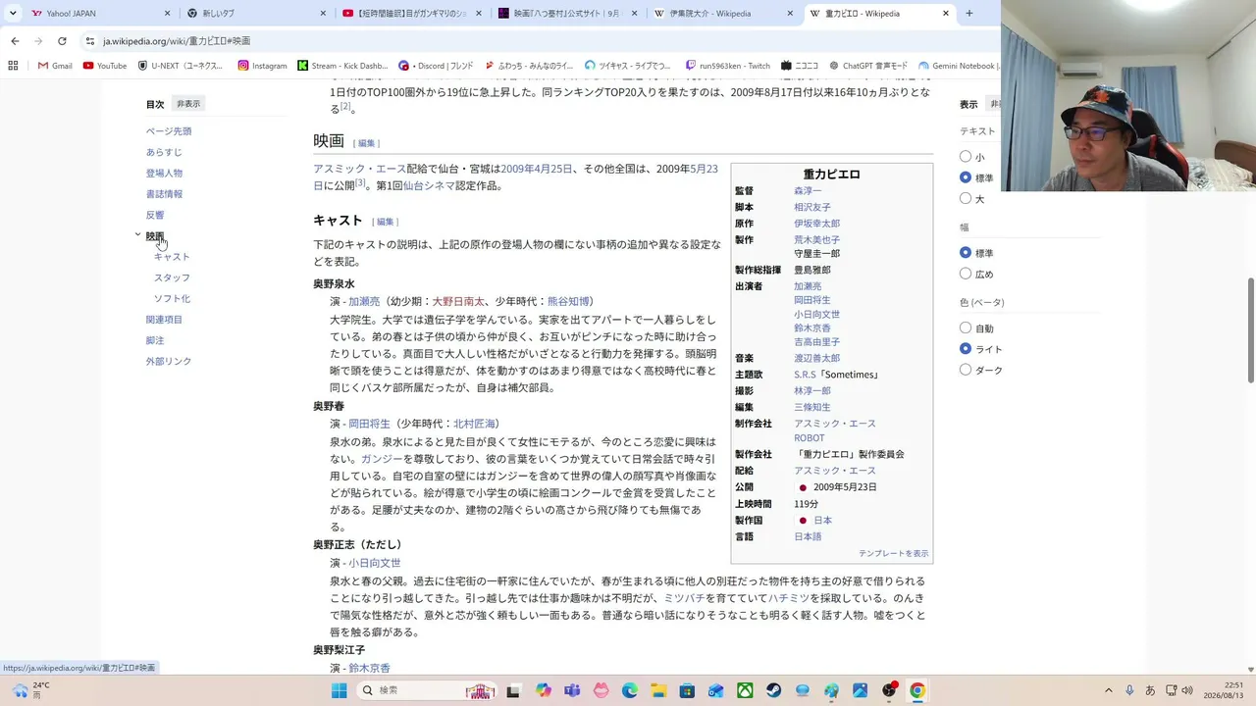Open the 加瀬亮 link under 奥野泉水

(x=364, y=302)
